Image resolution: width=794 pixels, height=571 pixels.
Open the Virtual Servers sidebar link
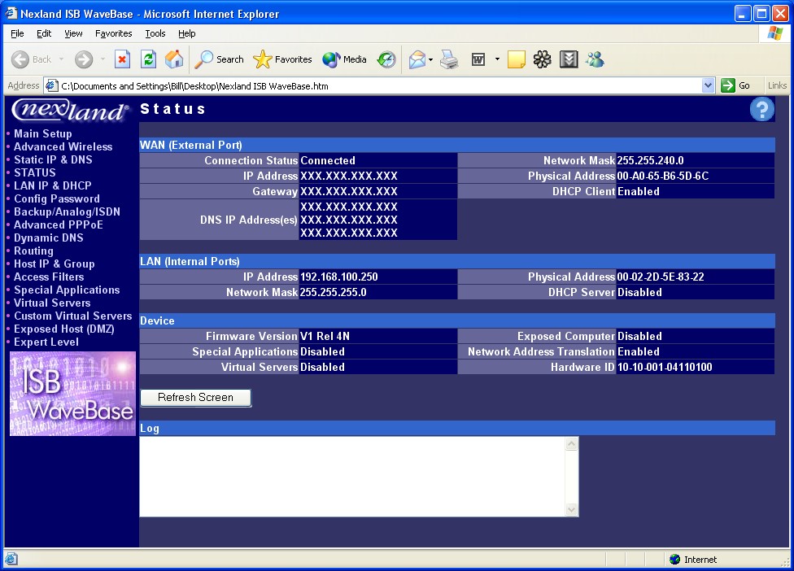tap(52, 303)
